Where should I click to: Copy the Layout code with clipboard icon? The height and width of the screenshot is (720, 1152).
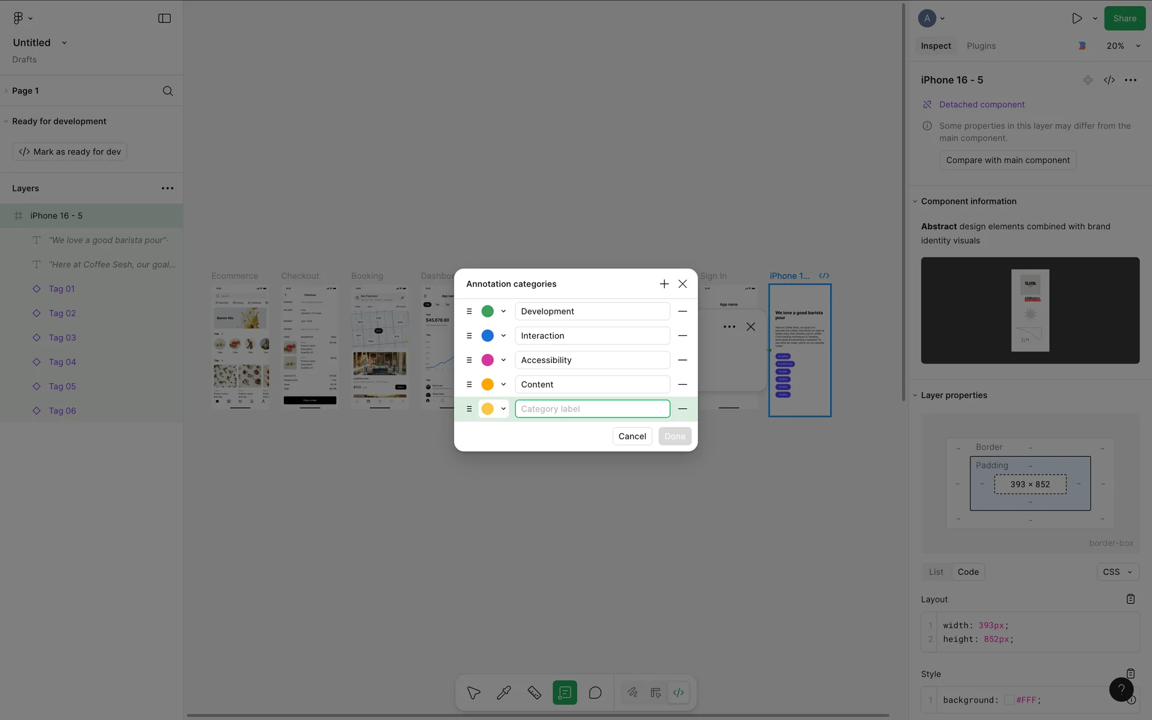coord(1130,599)
